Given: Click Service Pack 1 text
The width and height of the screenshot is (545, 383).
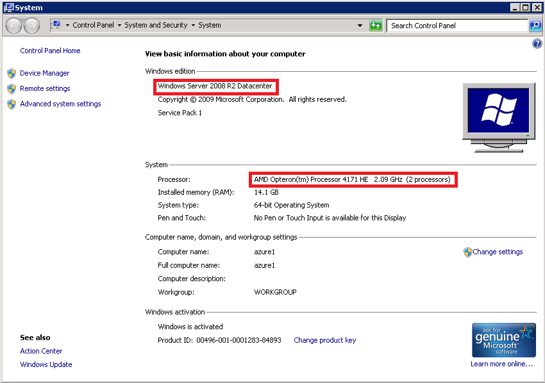Looking at the screenshot, I should (x=180, y=113).
